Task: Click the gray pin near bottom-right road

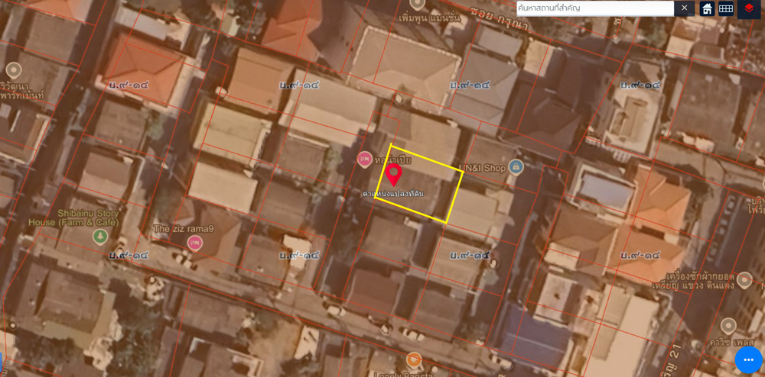Action: (728, 326)
